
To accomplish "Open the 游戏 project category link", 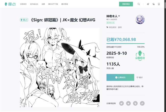I will pos(120,27).
